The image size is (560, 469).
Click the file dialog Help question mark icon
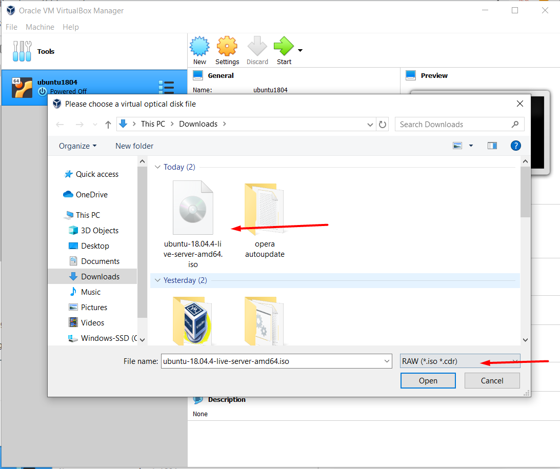516,146
